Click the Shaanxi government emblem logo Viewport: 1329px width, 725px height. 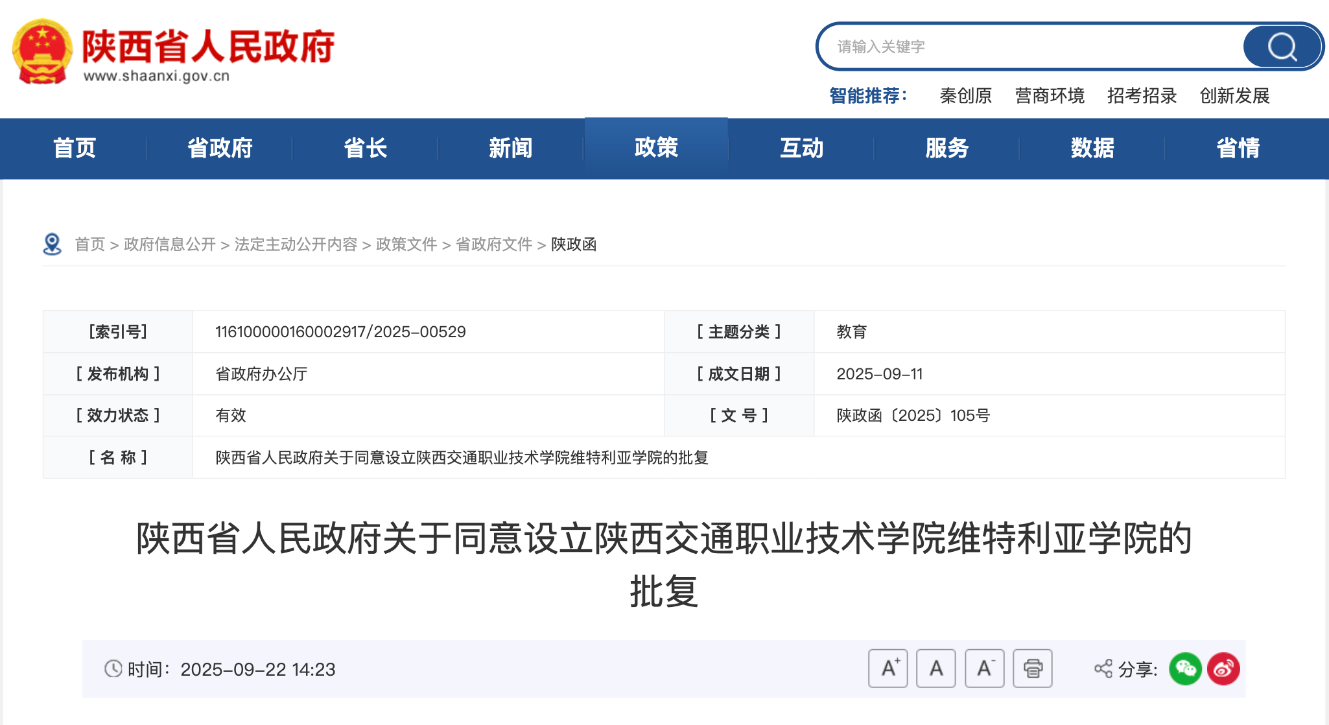[41, 49]
